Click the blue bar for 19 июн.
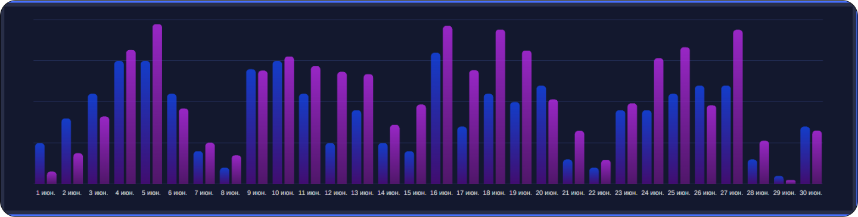Viewport: 858px width, 217px height. [515, 143]
